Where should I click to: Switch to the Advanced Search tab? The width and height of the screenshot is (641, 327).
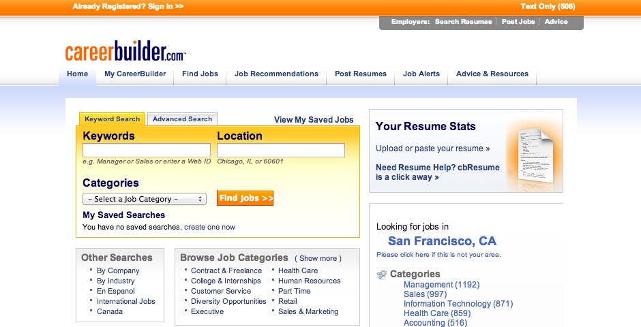pos(182,119)
